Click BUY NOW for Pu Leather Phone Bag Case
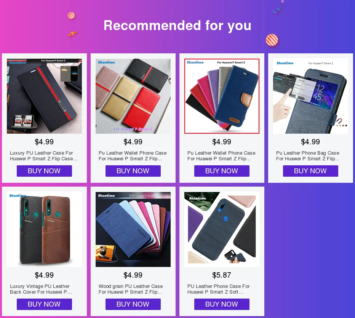 (x=311, y=171)
